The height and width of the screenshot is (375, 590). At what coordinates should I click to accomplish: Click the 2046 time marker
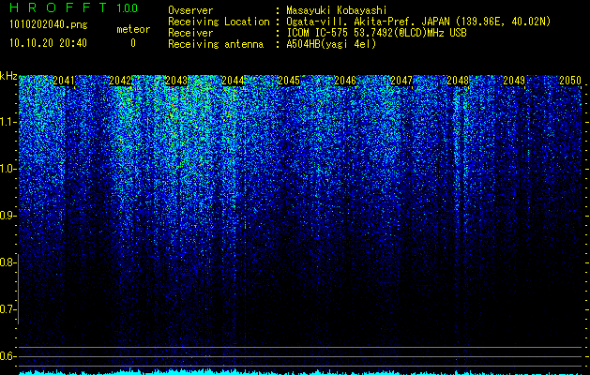click(345, 81)
